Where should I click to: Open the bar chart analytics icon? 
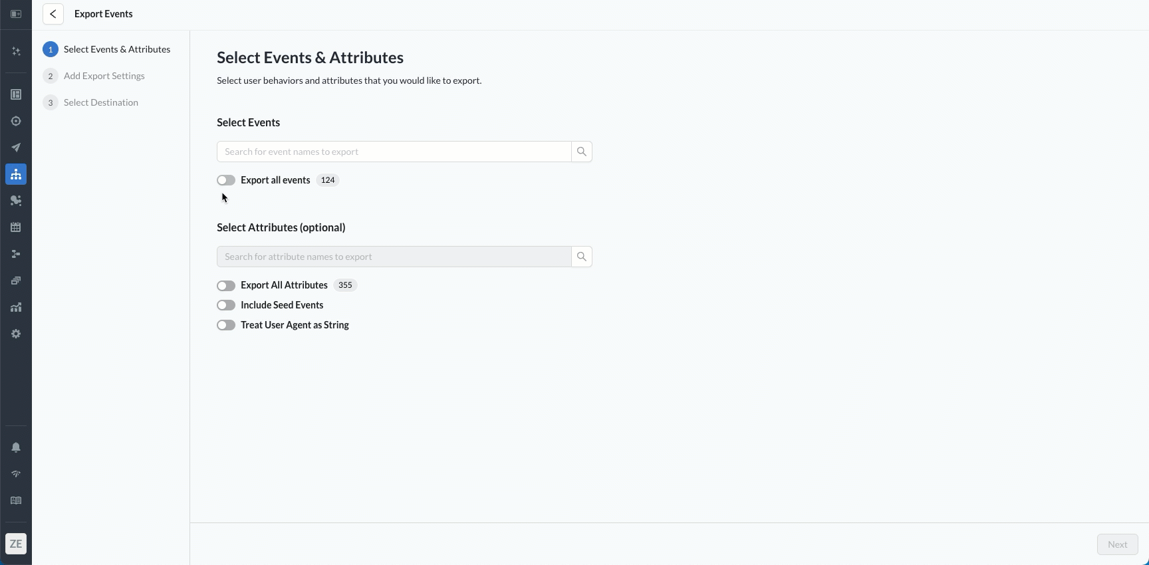tap(16, 307)
